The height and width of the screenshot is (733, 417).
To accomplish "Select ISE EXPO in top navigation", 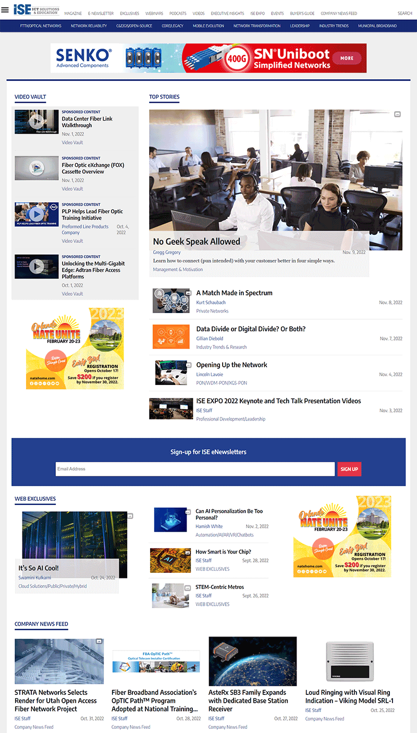I will coord(257,13).
